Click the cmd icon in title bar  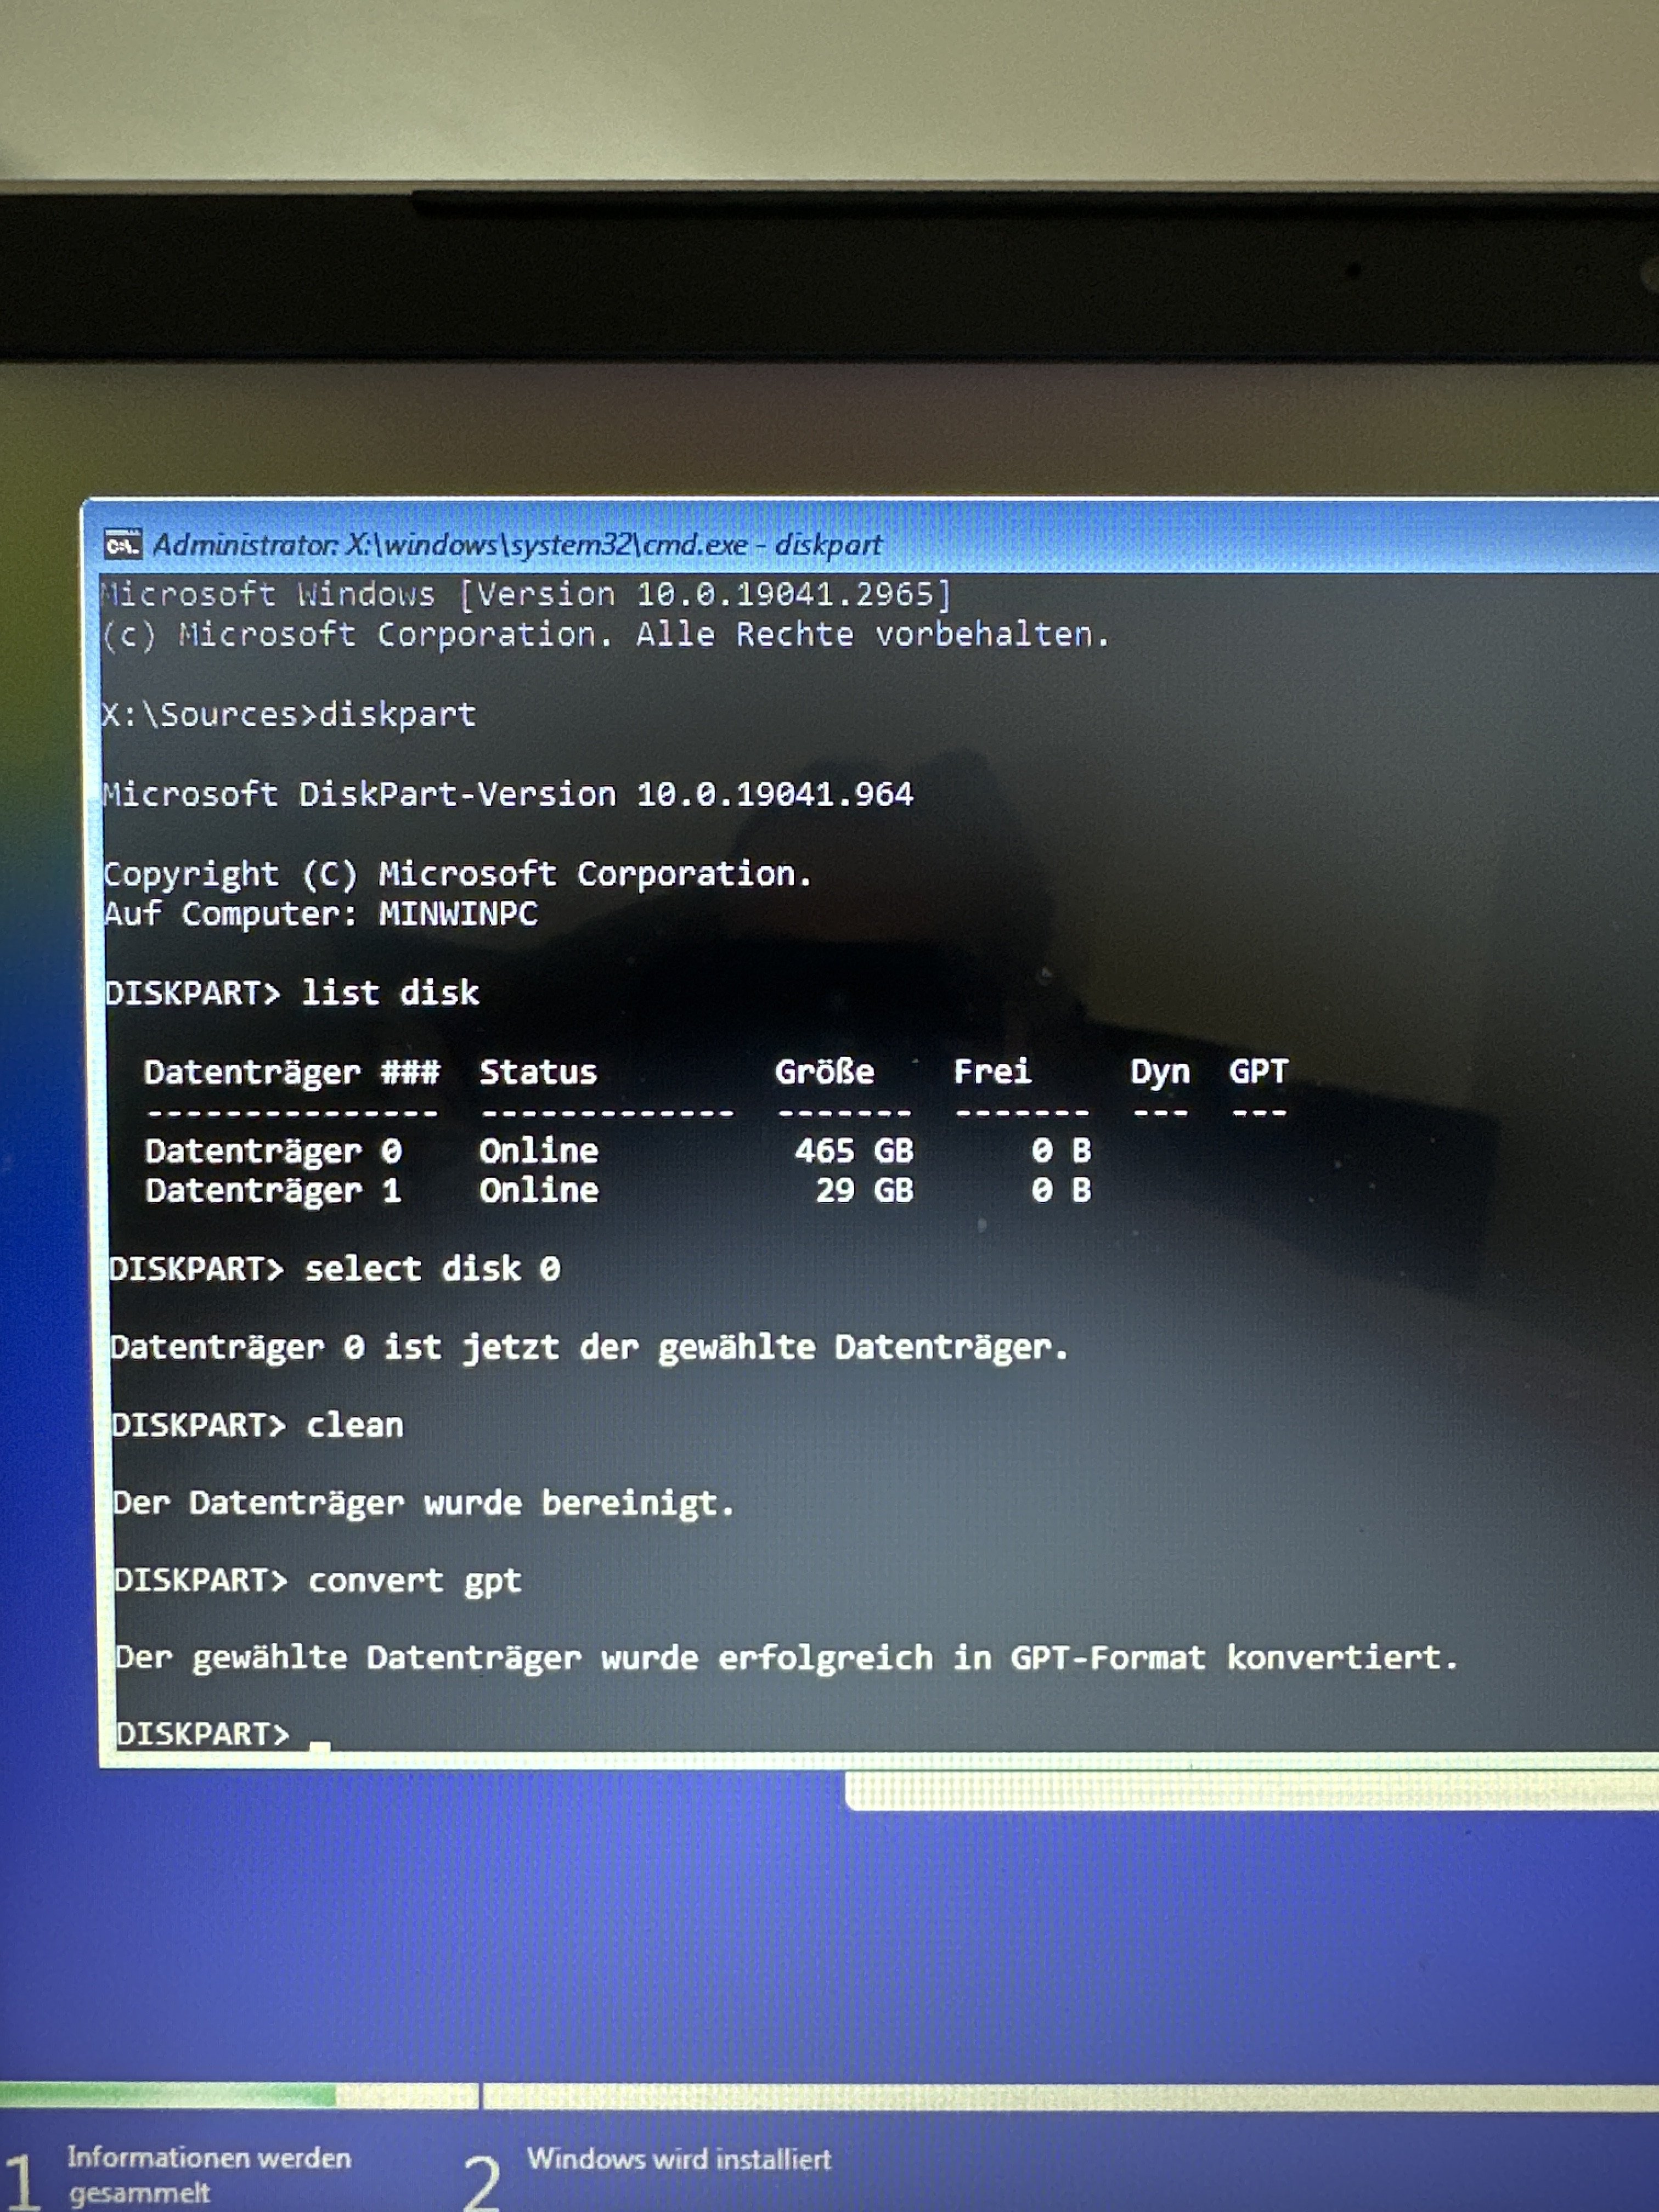(x=122, y=545)
